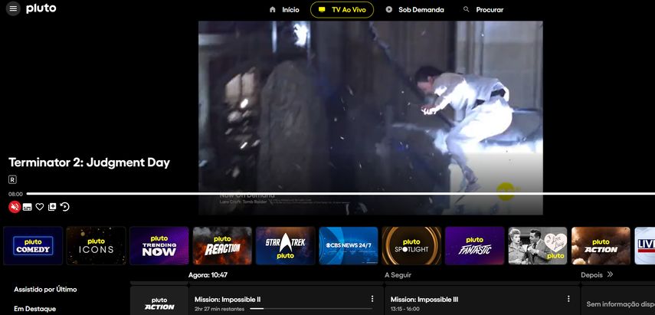Image resolution: width=655 pixels, height=315 pixels.
Task: Open options for Mission: Impossible III
Action: point(568,299)
